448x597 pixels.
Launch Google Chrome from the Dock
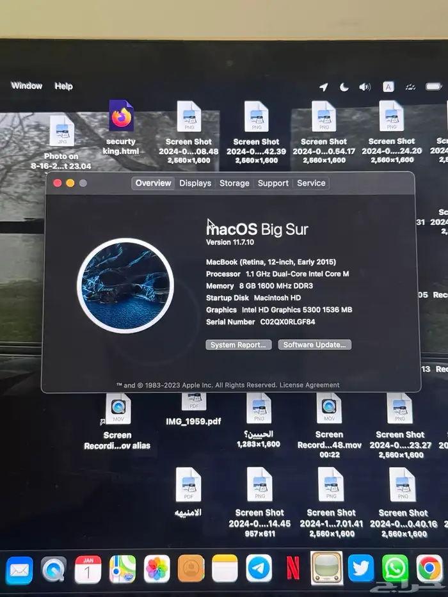[x=429, y=568]
